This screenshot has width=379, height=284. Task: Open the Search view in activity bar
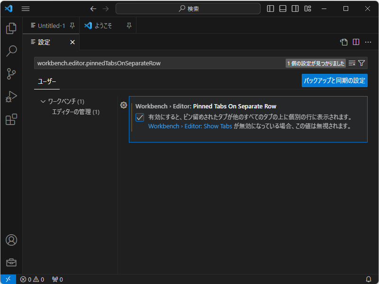pyautogui.click(x=11, y=51)
